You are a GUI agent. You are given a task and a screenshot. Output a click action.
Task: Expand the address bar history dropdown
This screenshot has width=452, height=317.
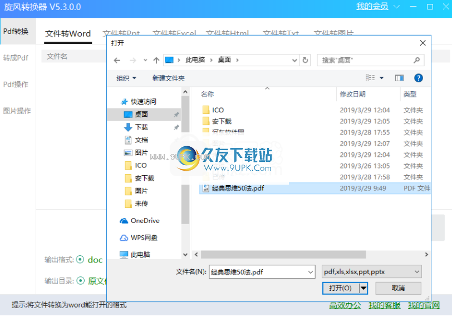pyautogui.click(x=294, y=60)
